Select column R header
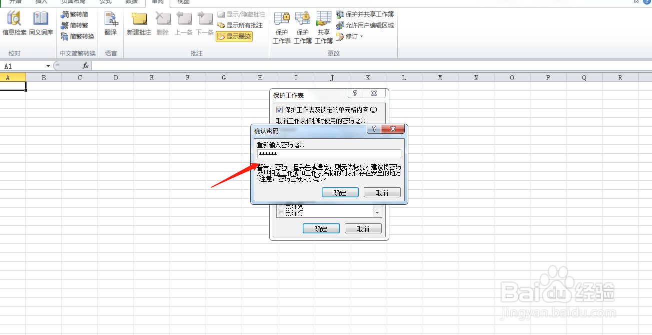Image resolution: width=652 pixels, height=335 pixels. tap(620, 78)
